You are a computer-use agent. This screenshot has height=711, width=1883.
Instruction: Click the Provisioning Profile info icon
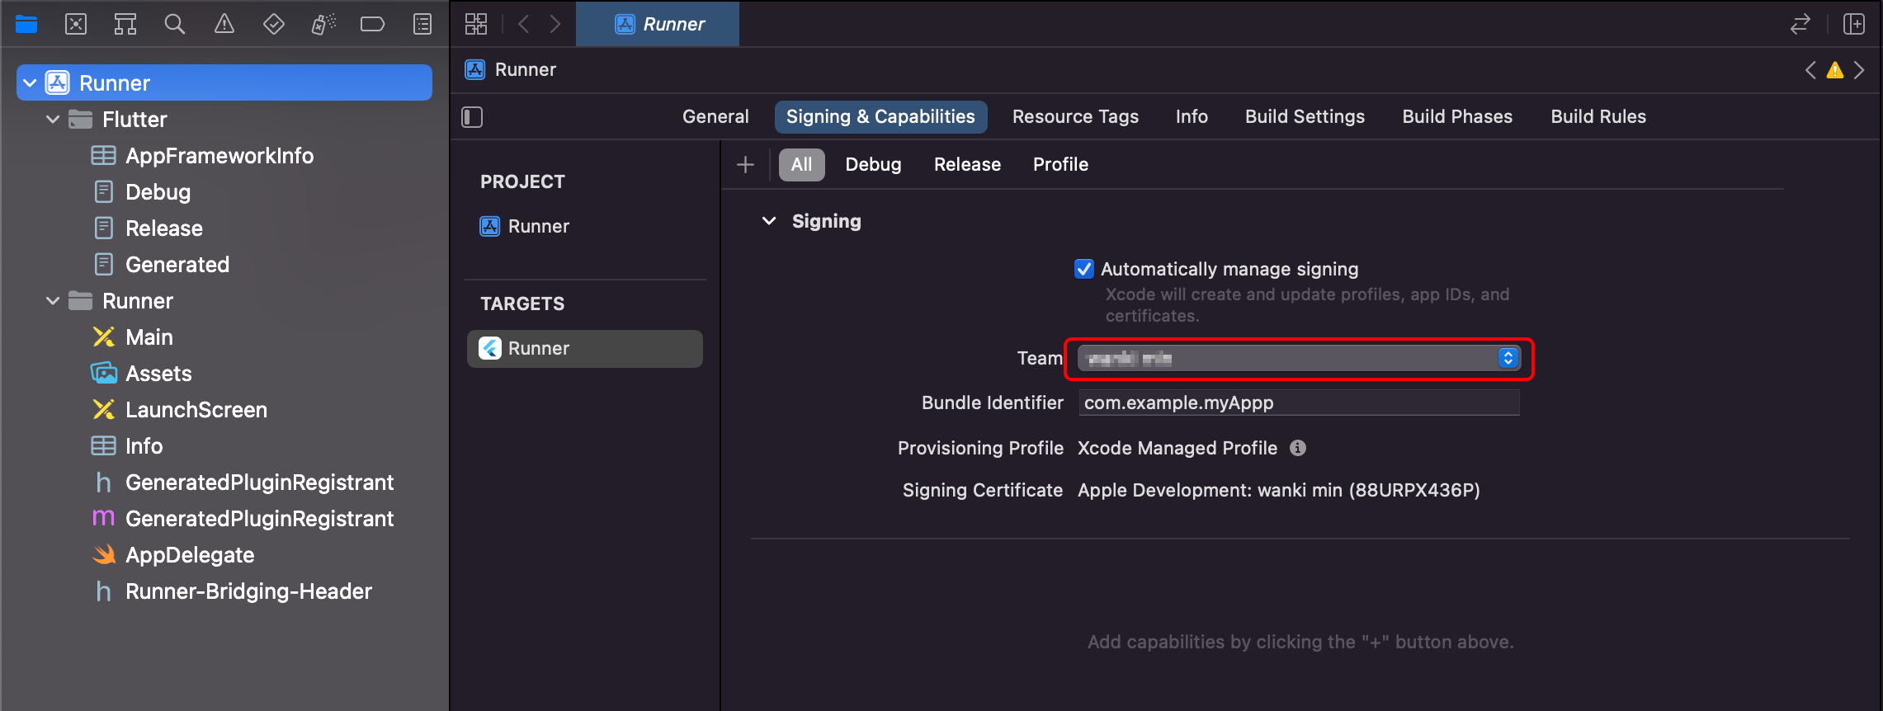click(x=1298, y=448)
